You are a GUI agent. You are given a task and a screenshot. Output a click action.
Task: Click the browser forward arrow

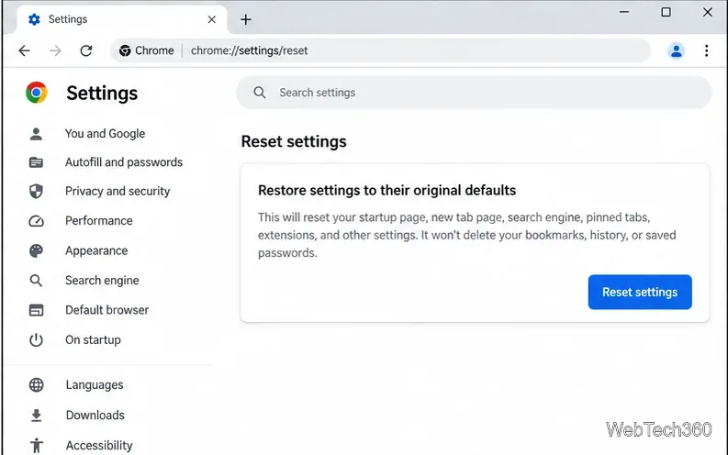click(55, 50)
